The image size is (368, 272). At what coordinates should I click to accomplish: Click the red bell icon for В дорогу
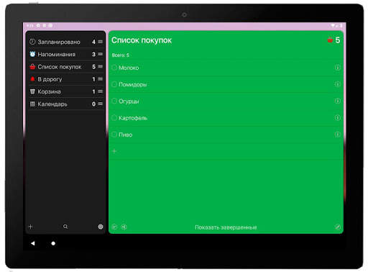tap(32, 79)
